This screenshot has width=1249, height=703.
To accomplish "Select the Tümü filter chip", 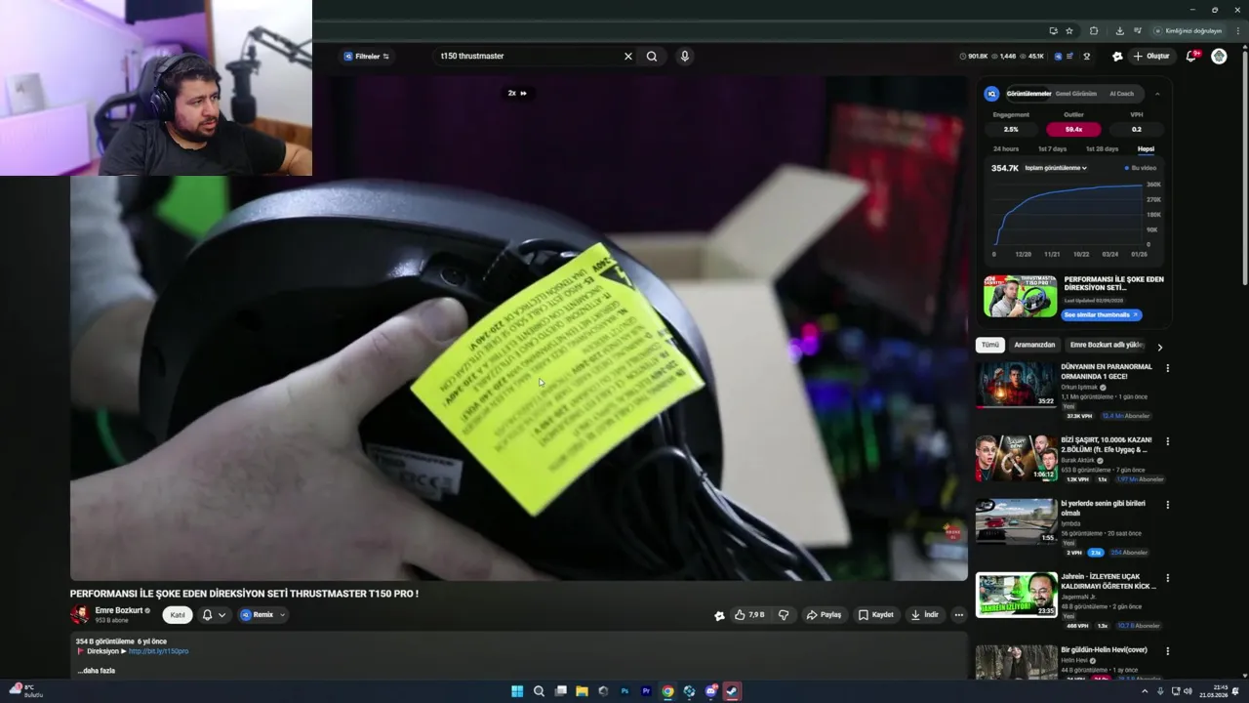I will [x=990, y=346].
